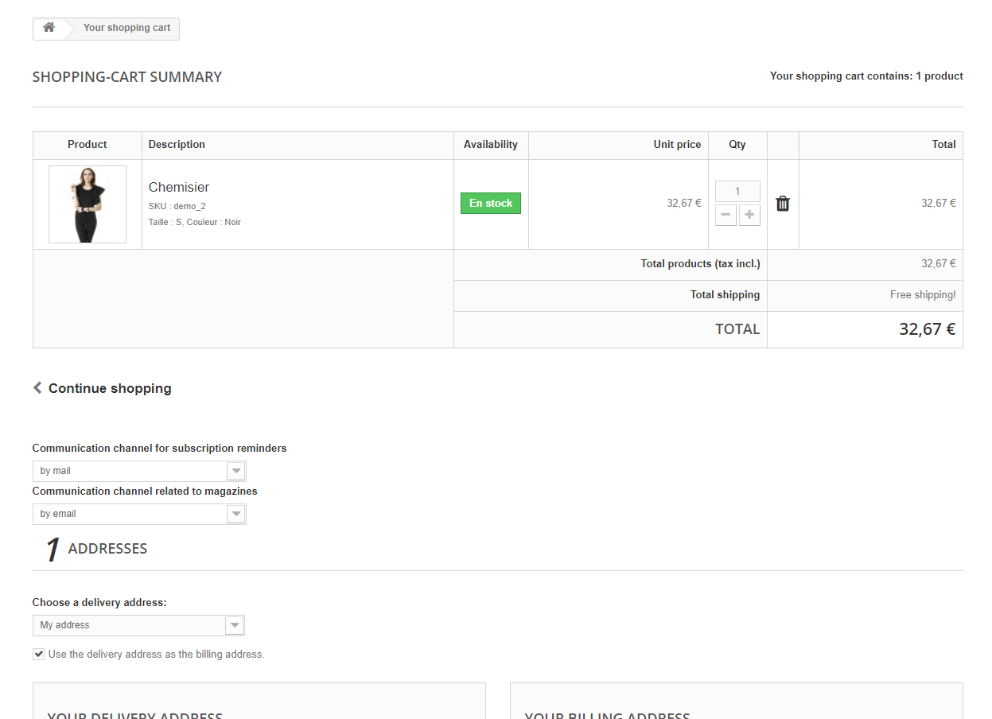Focus the quantity input field
This screenshot has height=719, width=992.
pyautogui.click(x=737, y=191)
